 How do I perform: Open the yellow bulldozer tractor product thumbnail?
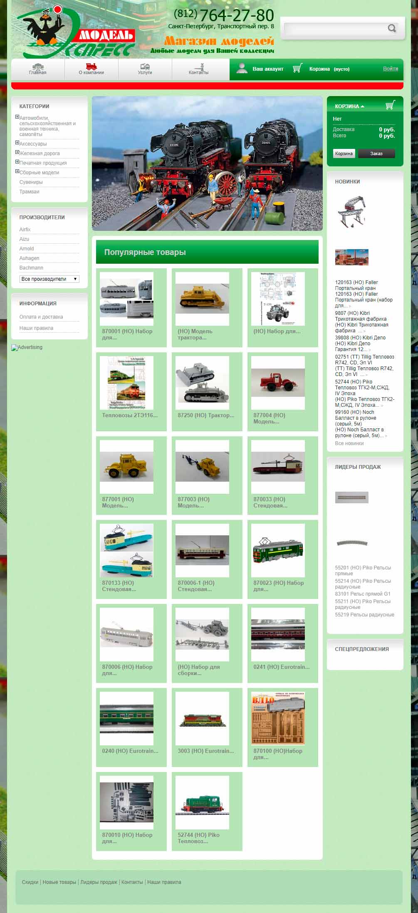click(x=202, y=299)
